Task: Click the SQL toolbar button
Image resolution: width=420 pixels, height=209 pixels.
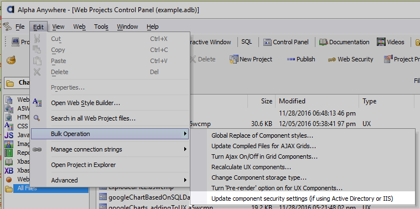Action: click(247, 42)
